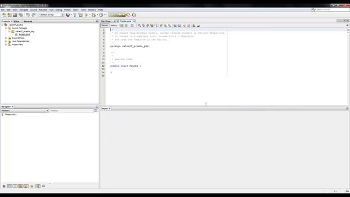Toggle Show Inherited Members in Navigator
This screenshot has height=197, width=350.
[x=4, y=186]
